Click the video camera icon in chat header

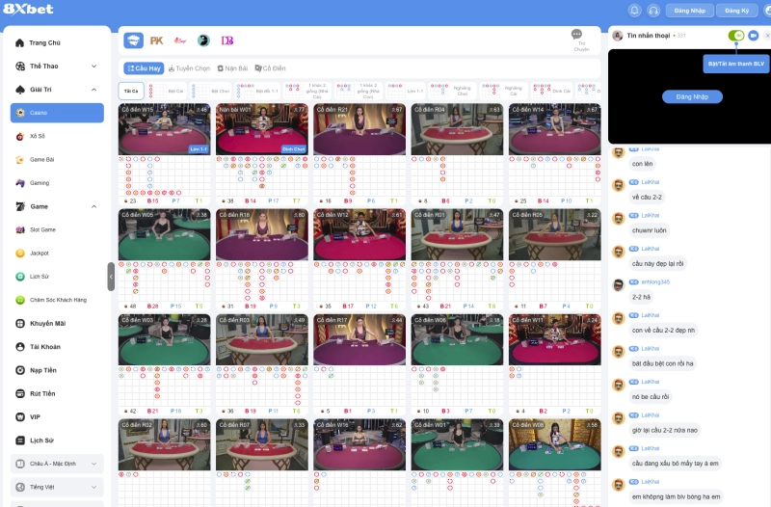(x=754, y=36)
